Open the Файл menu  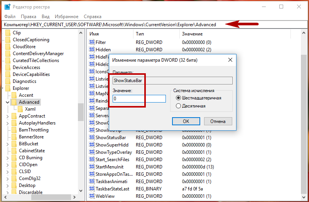point(10,17)
